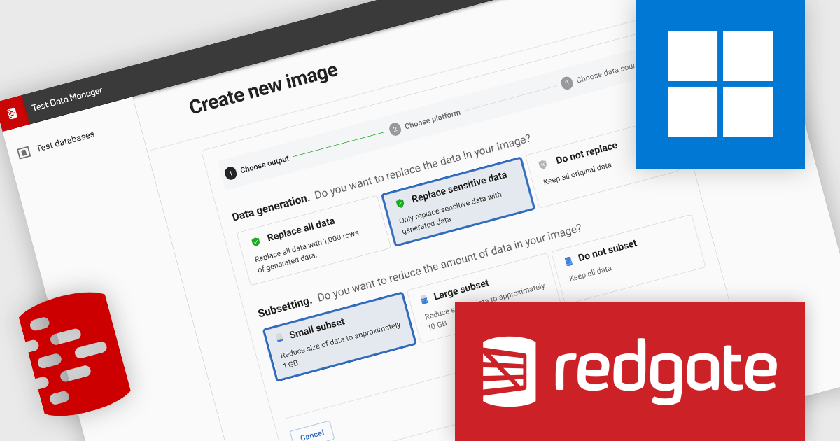The image size is (840, 441).
Task: Click database icon on Small subset
Action: 280,337
